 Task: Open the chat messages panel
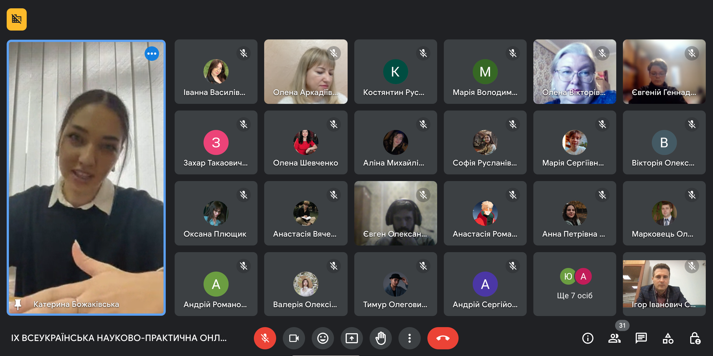tap(641, 338)
